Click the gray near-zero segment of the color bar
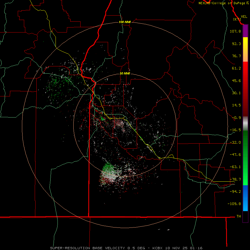 (x=245, y=124)
